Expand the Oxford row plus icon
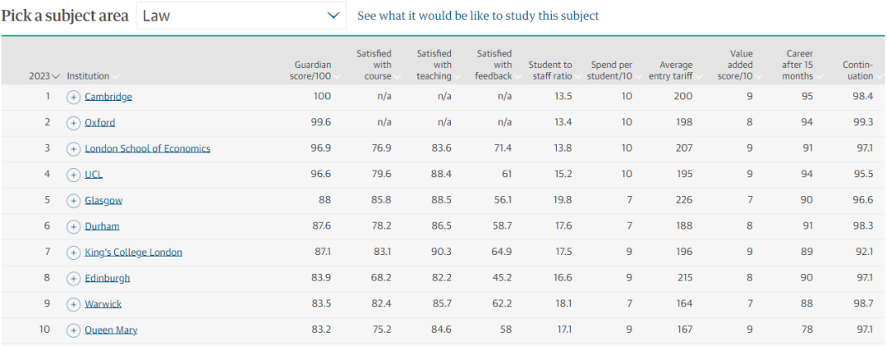 click(73, 123)
